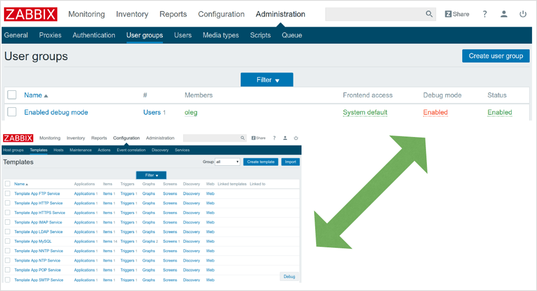Open the General submenu tab
This screenshot has width=537, height=291.
tap(16, 35)
